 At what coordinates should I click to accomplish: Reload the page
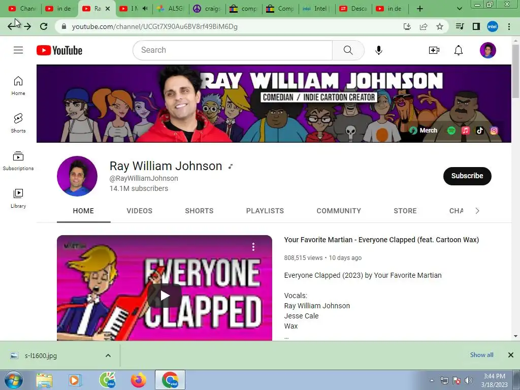[x=44, y=26]
